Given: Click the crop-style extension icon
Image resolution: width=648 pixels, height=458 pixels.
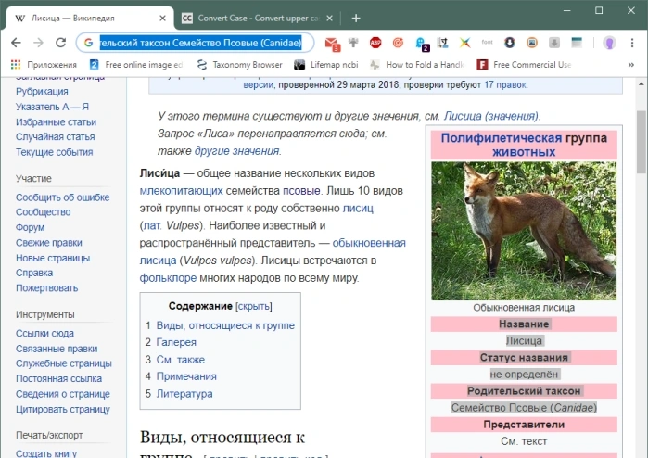Looking at the screenshot, I should (443, 43).
